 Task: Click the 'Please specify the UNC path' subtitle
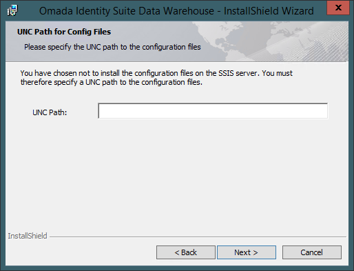tap(112, 47)
